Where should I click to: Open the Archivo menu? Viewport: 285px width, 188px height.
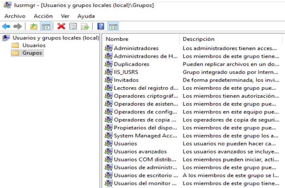point(15,16)
